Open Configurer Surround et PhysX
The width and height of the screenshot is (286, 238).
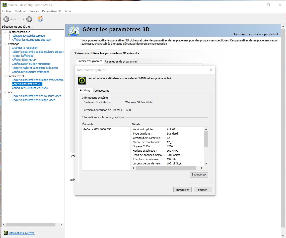(x=30, y=88)
